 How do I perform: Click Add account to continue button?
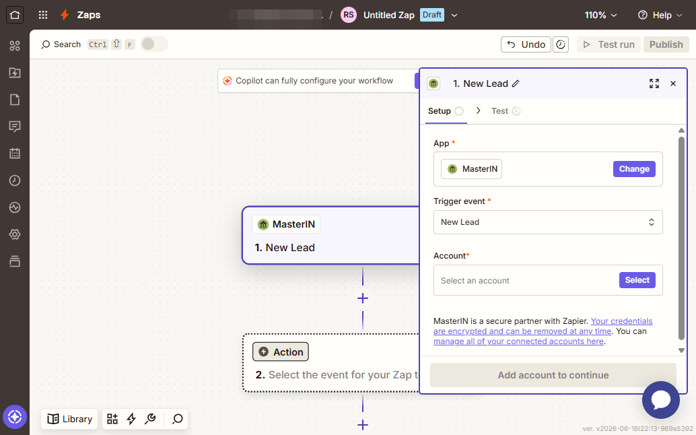pos(553,375)
